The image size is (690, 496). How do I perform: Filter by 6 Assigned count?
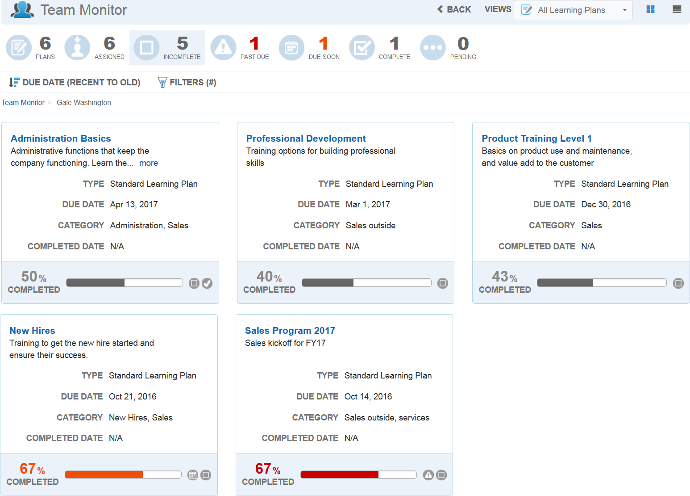pos(109,43)
